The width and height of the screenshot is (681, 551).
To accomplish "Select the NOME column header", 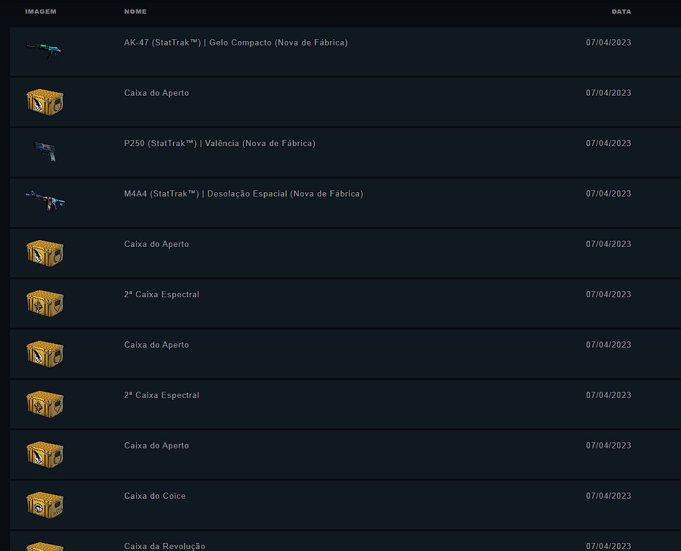I will [136, 11].
